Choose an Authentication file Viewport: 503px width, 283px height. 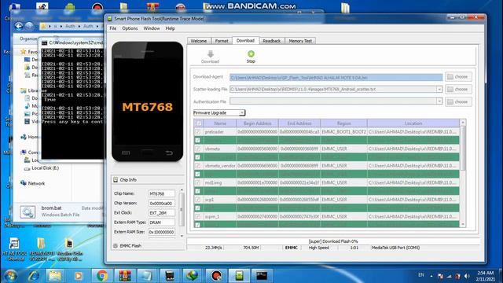coord(458,101)
